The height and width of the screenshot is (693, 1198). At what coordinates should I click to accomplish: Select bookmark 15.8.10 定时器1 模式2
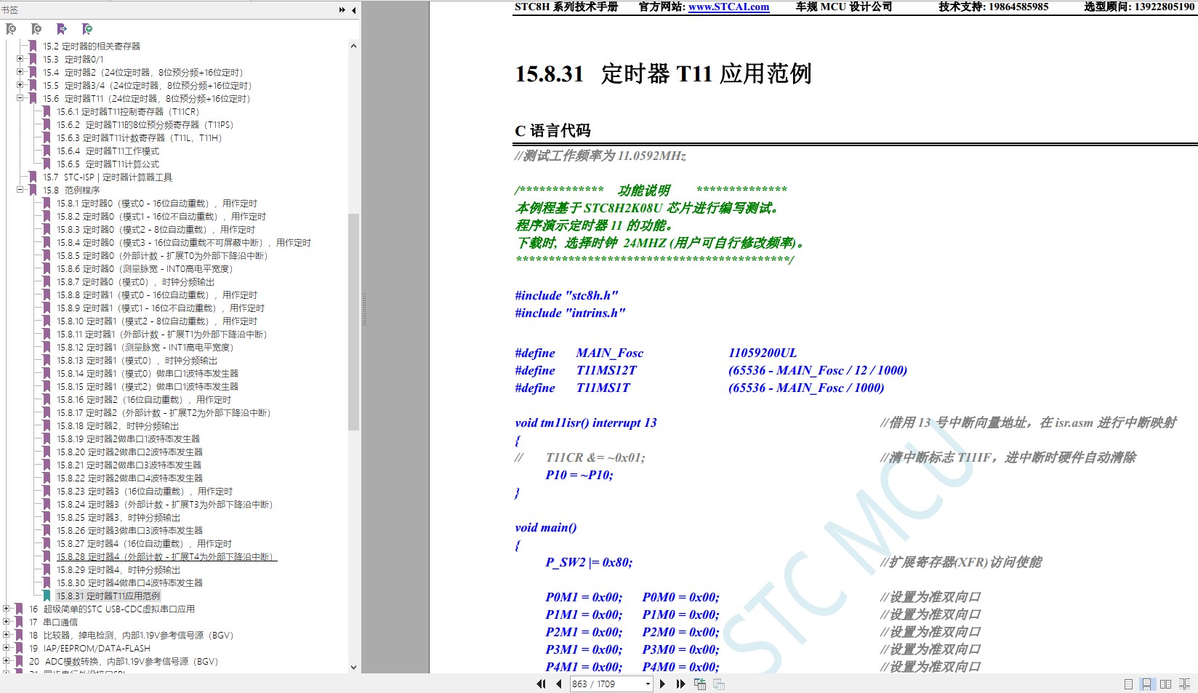[157, 321]
